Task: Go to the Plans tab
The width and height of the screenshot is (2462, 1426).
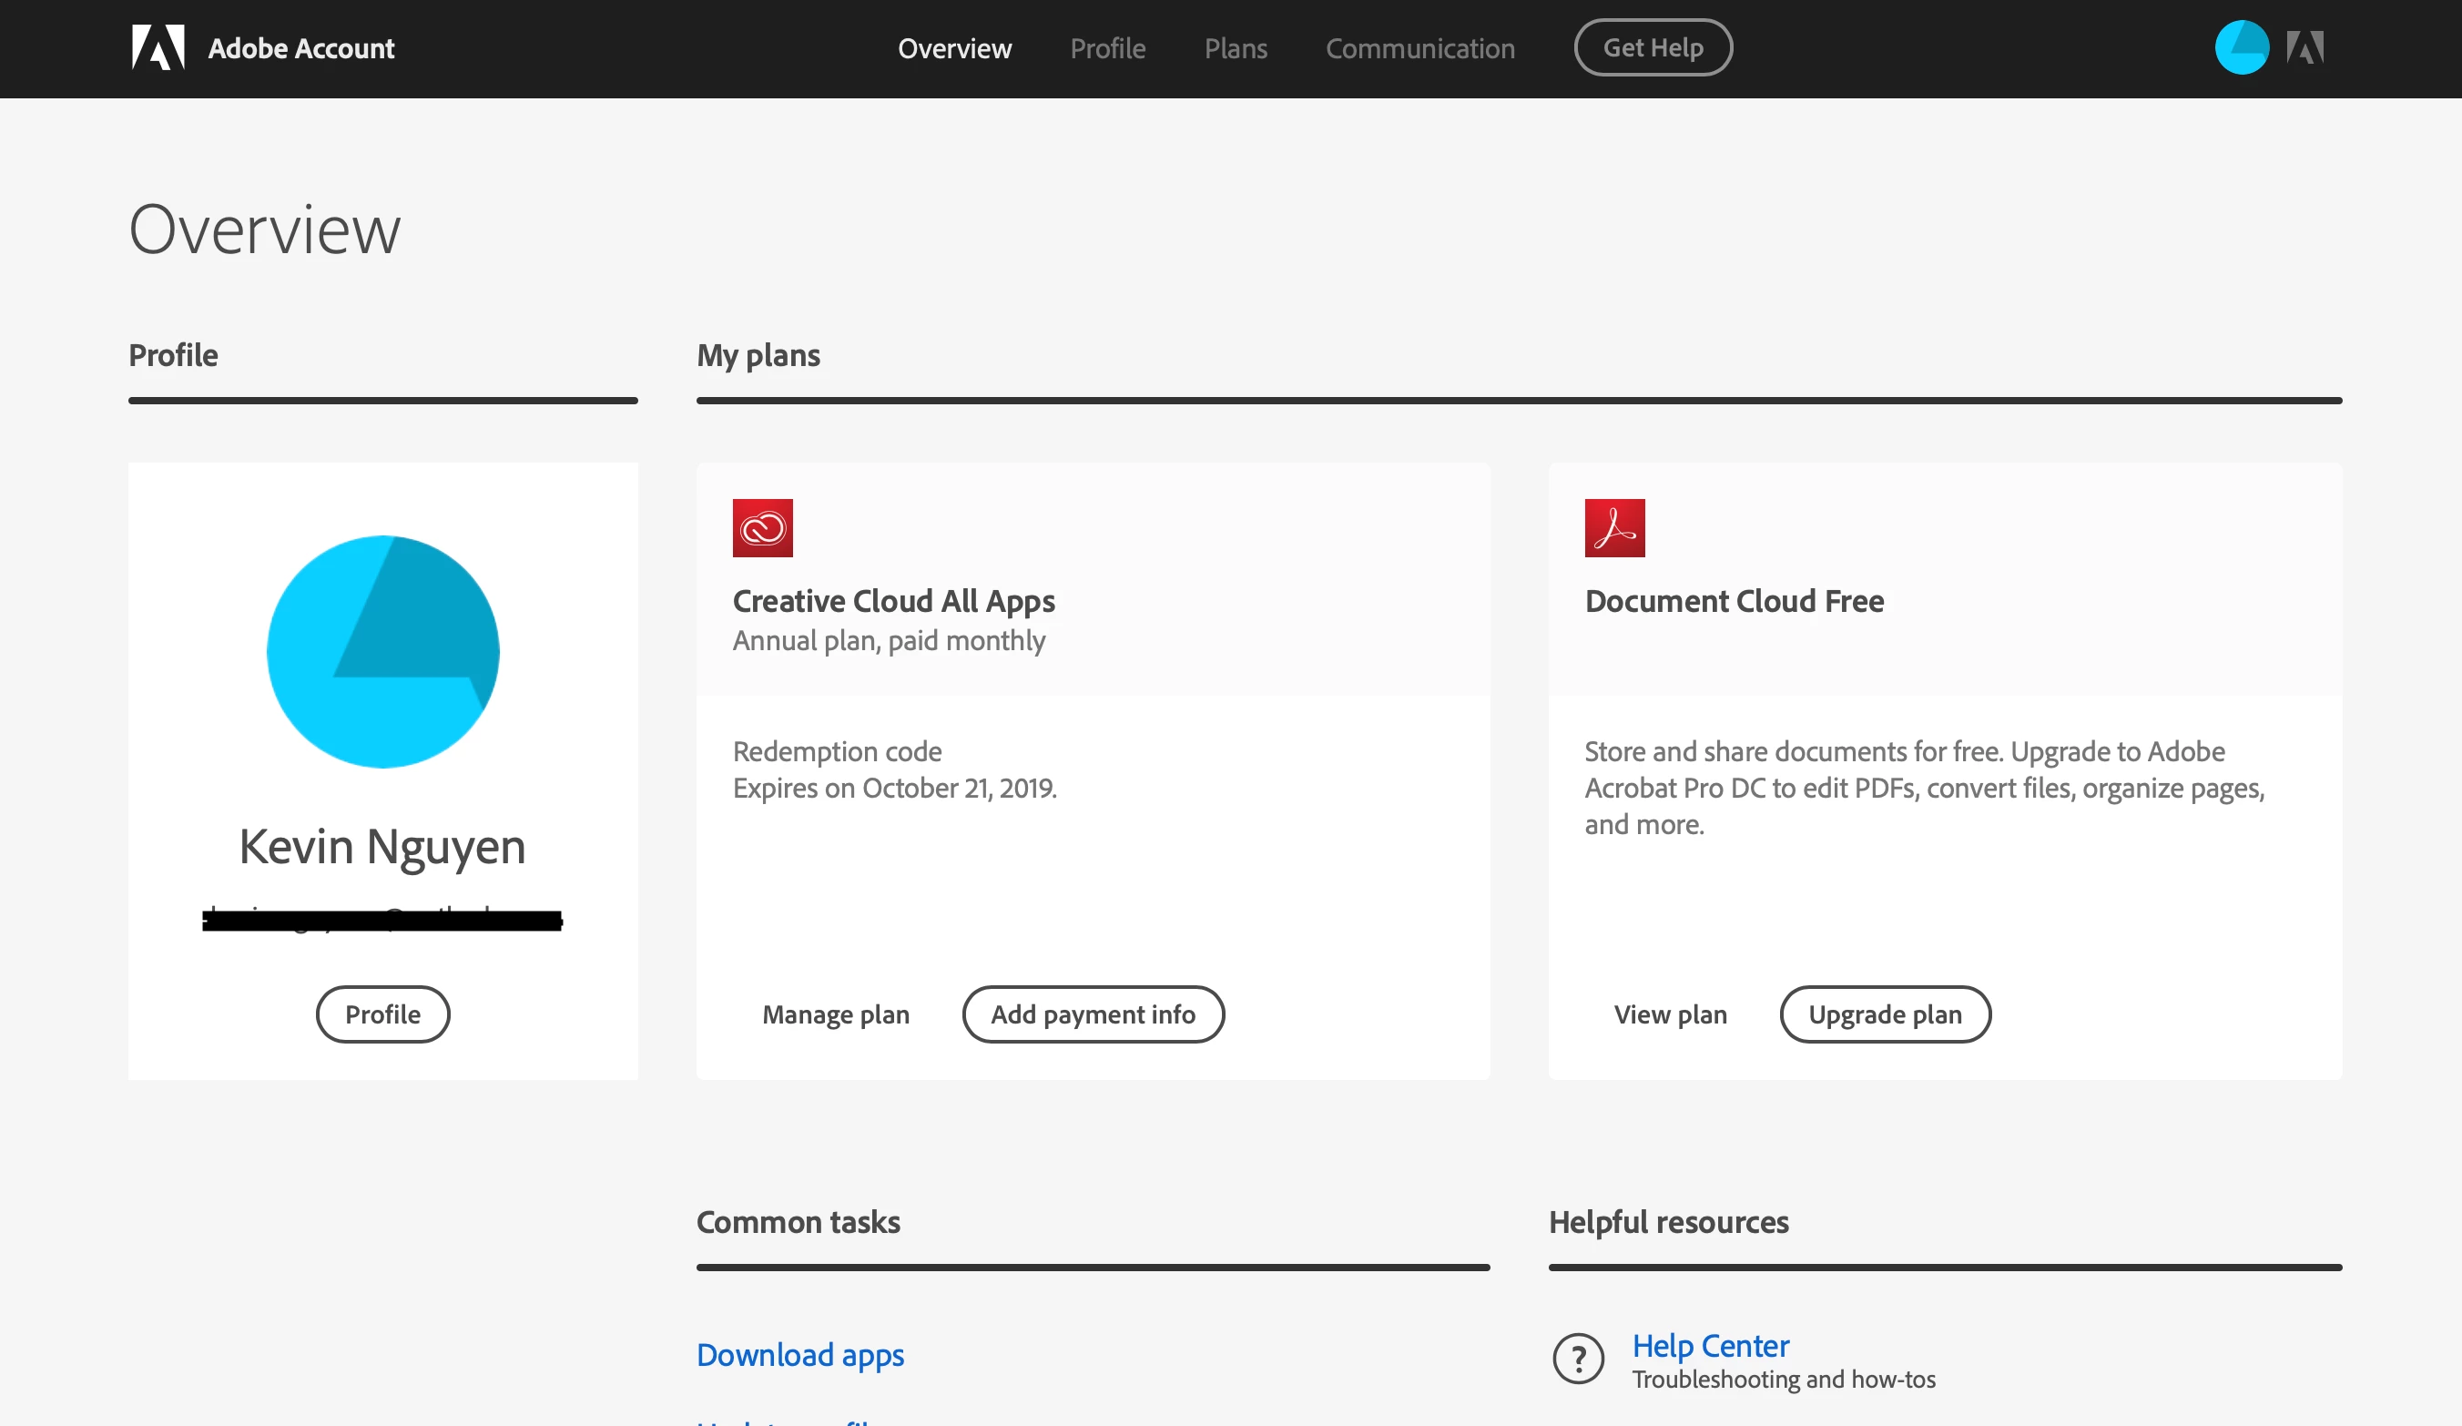Action: (x=1235, y=48)
